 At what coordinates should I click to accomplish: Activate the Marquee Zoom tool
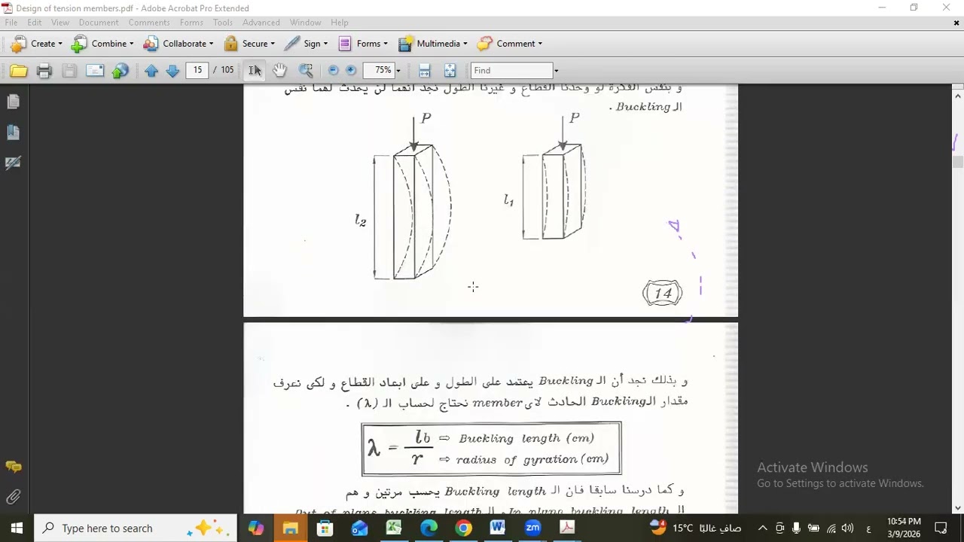tap(306, 71)
